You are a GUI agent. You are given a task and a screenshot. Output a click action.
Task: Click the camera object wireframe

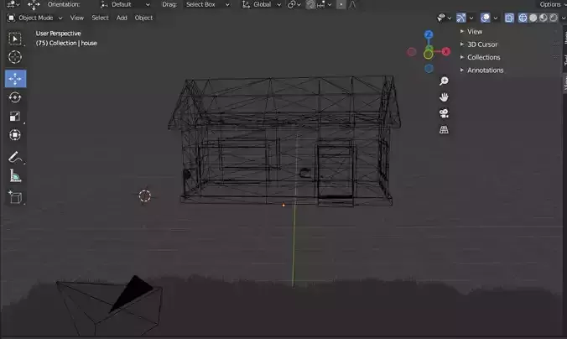click(x=108, y=305)
